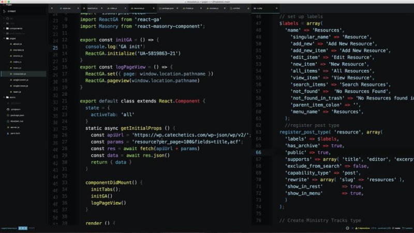This screenshot has width=414, height=233.
Task: Close the package.json tab
Action: click(177, 8)
